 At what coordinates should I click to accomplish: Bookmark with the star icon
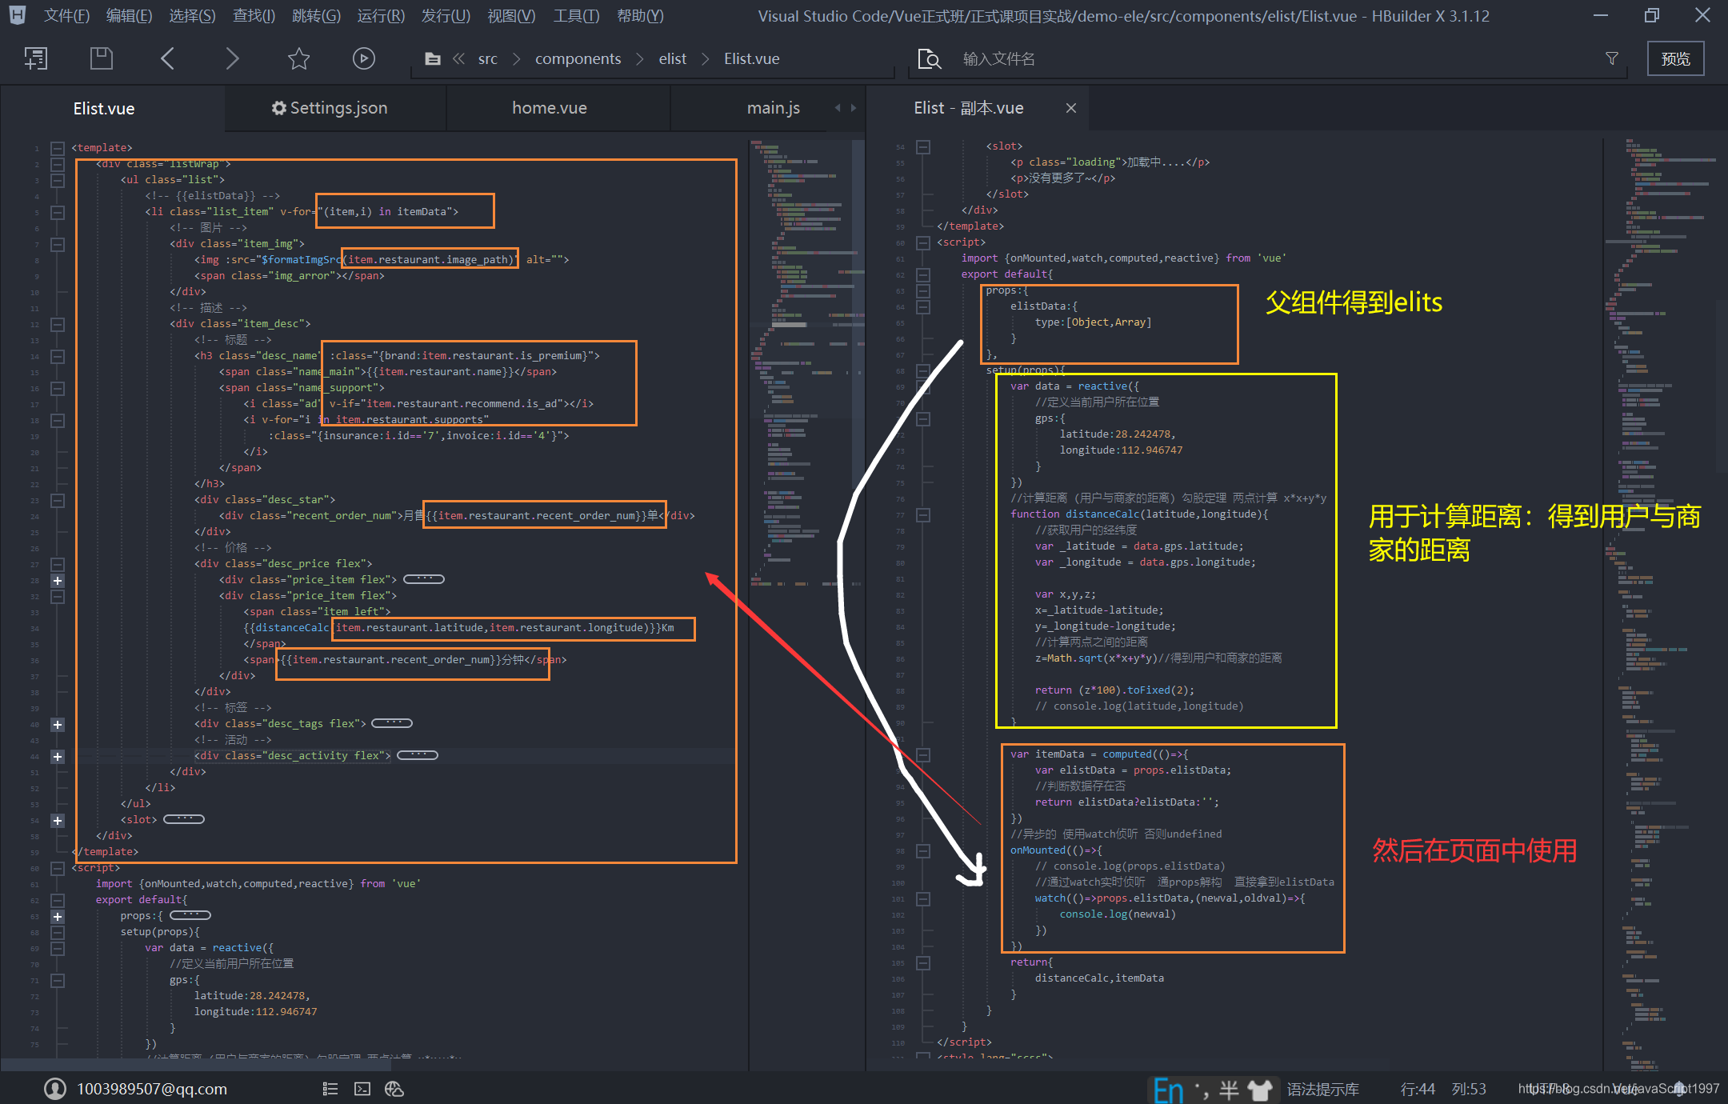pos(298,58)
